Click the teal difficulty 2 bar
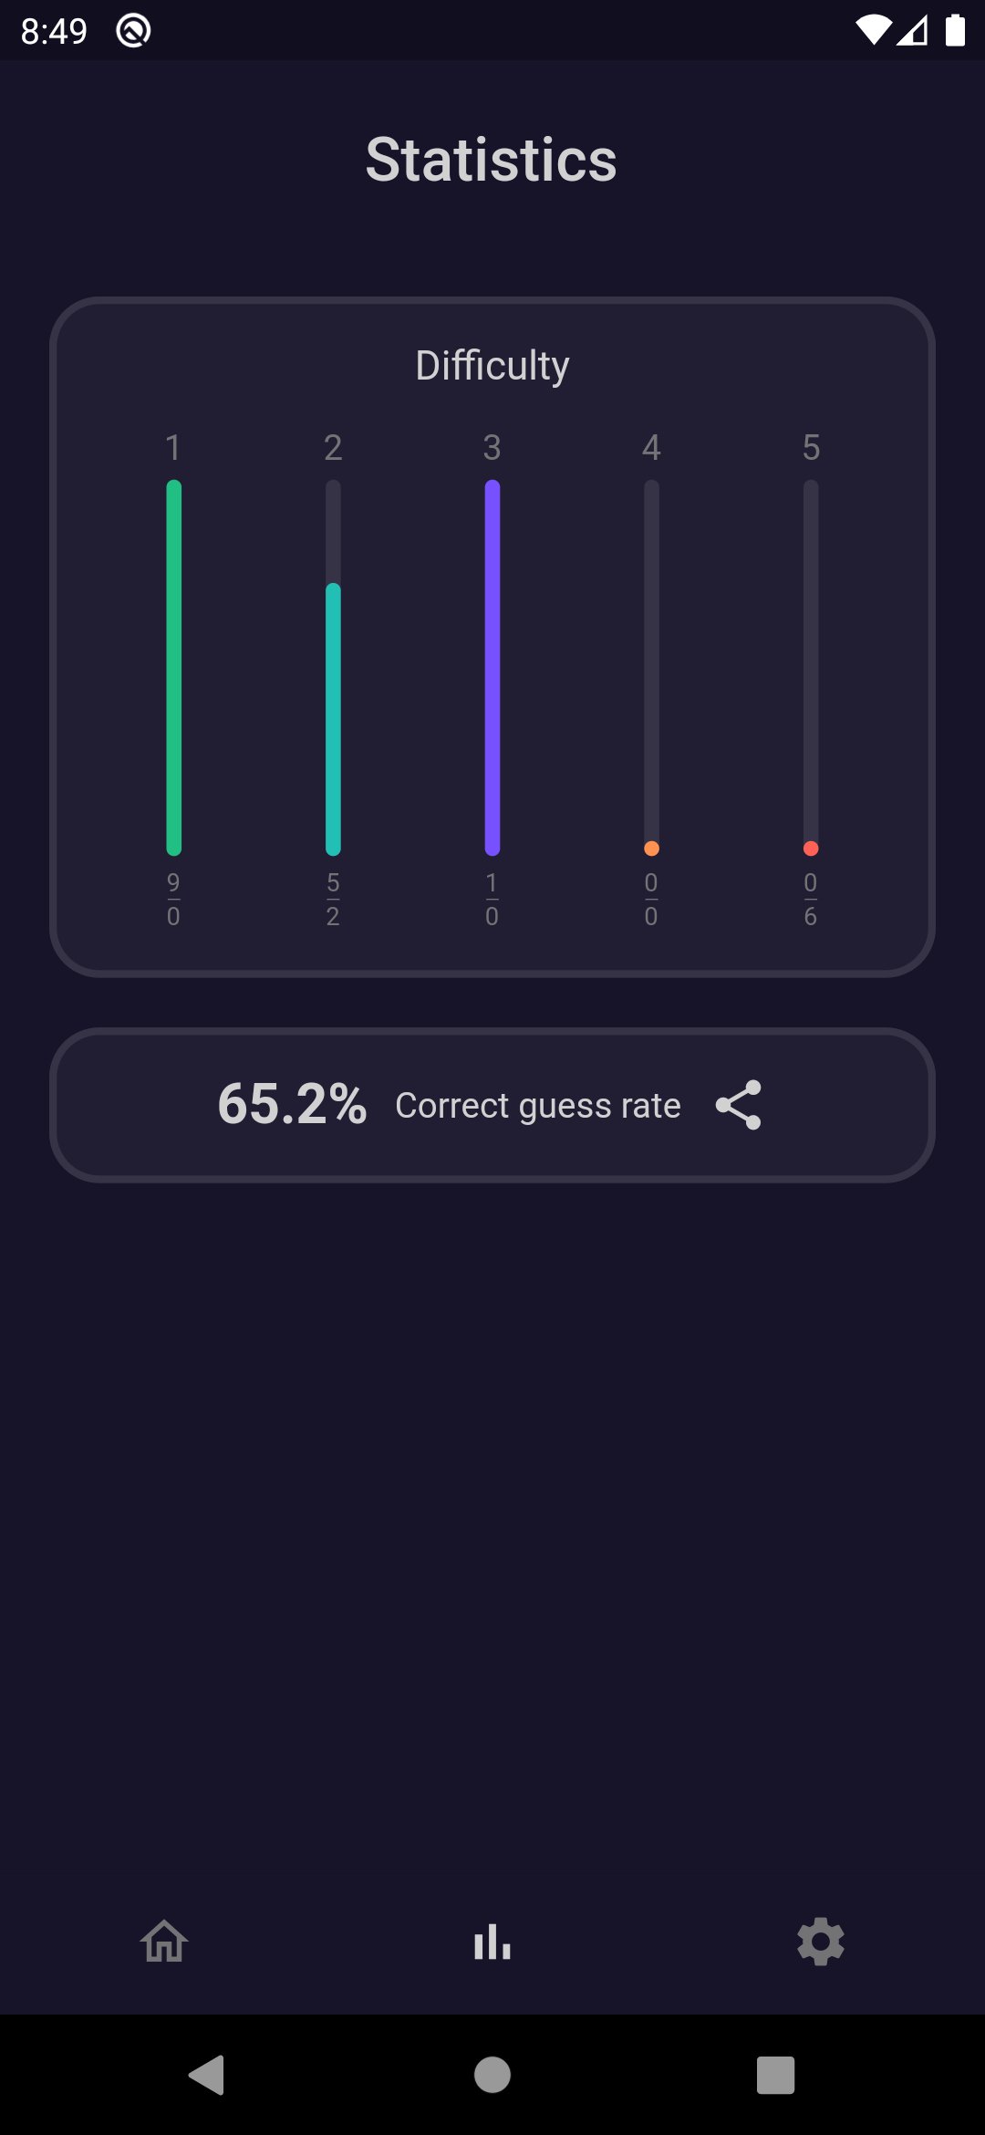This screenshot has height=2135, width=985. point(334,719)
